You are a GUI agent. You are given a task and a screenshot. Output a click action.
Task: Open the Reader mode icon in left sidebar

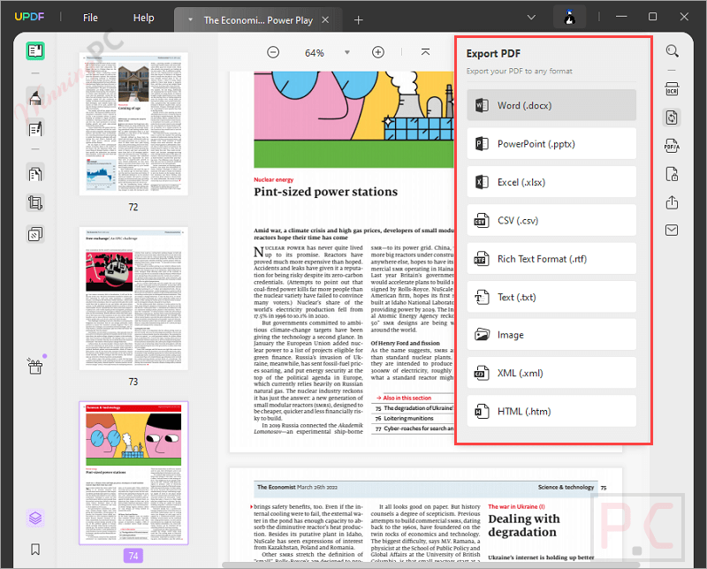tap(35, 51)
